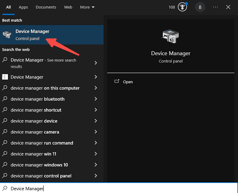Click the magnifier icon in search box
238x193 pixels.
pos(5,188)
